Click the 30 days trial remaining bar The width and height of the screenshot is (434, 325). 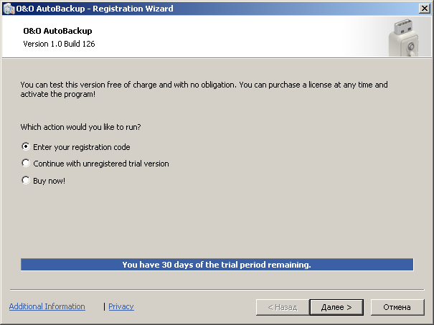point(217,265)
